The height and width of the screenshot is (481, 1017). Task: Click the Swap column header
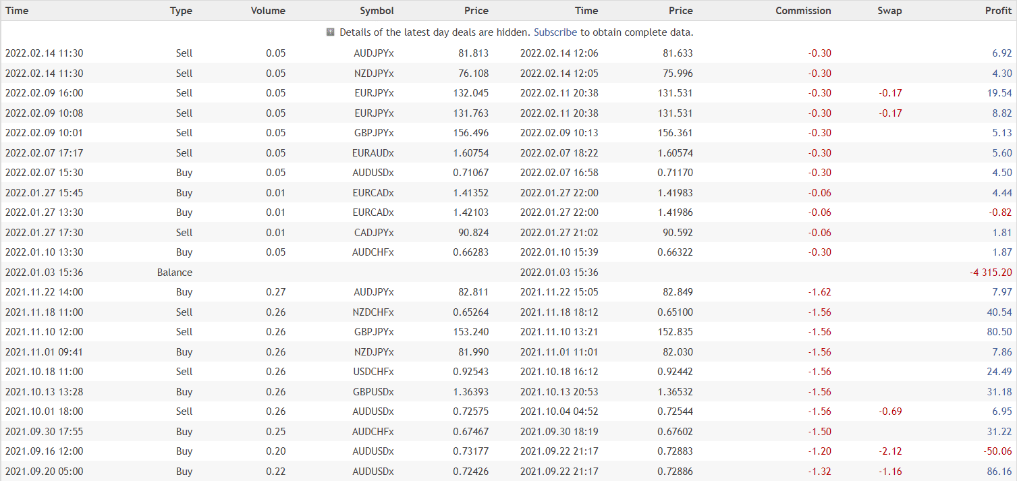click(x=889, y=11)
